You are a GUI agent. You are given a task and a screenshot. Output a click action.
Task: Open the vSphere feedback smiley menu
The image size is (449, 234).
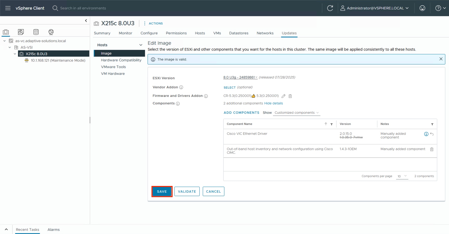tap(422, 8)
